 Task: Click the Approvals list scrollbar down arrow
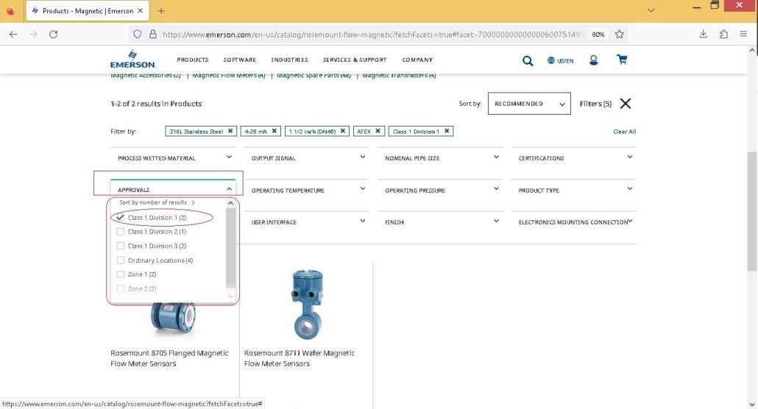coord(230,296)
